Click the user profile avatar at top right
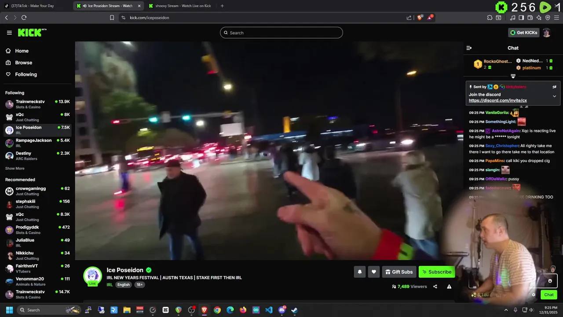Image resolution: width=563 pixels, height=317 pixels. [x=546, y=33]
